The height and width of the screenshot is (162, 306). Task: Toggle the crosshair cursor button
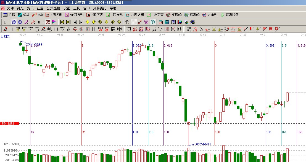click(134, 22)
